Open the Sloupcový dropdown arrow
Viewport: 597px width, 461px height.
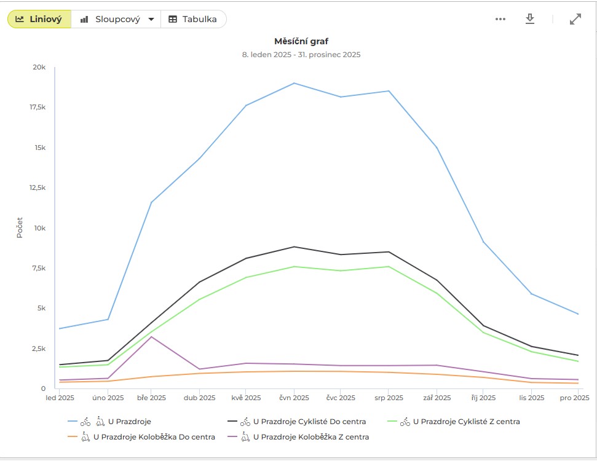(151, 19)
